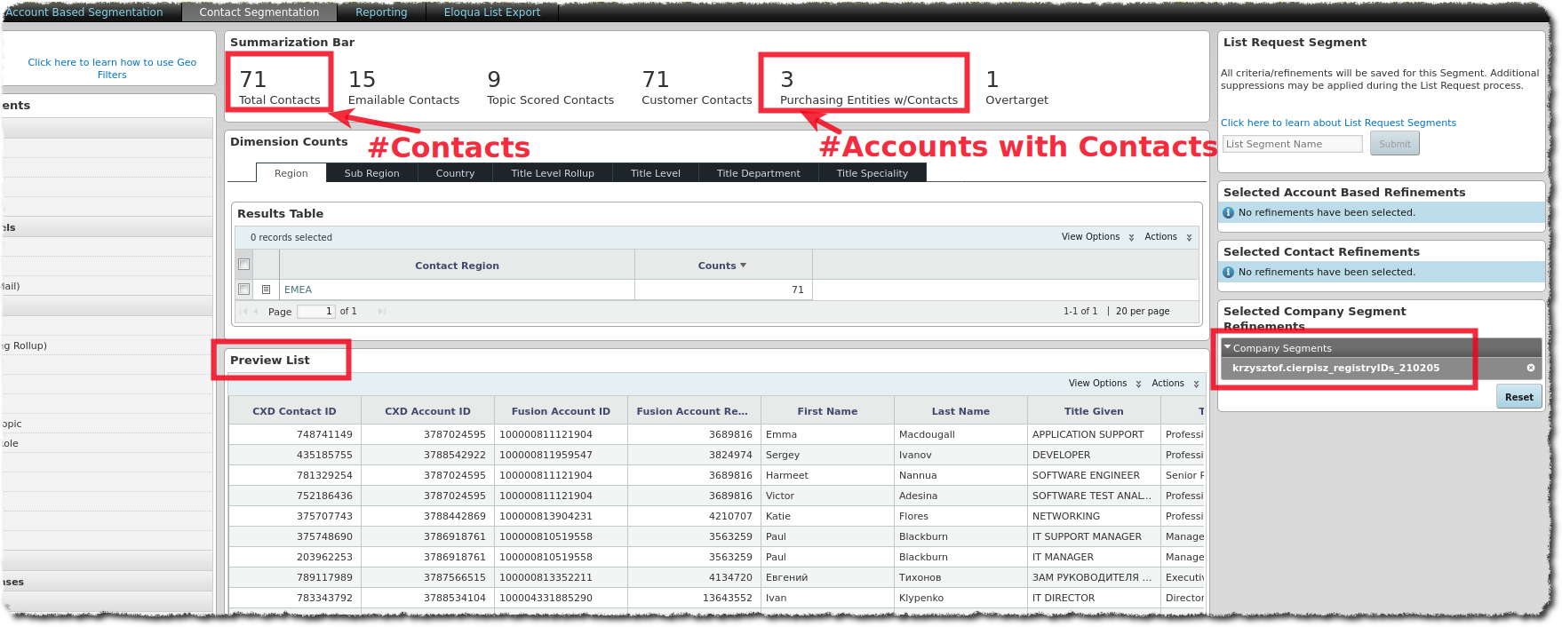
Task: Open the EMEA row details icon
Action: [266, 290]
